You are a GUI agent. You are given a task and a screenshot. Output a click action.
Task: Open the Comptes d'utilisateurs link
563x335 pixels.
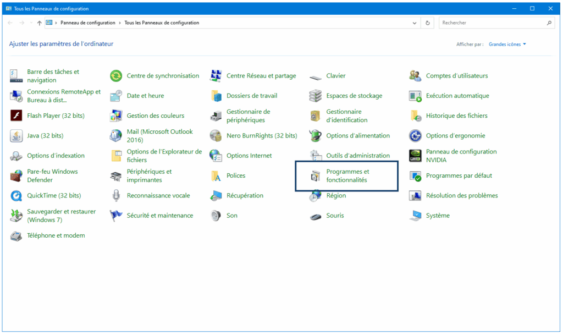pyautogui.click(x=456, y=76)
